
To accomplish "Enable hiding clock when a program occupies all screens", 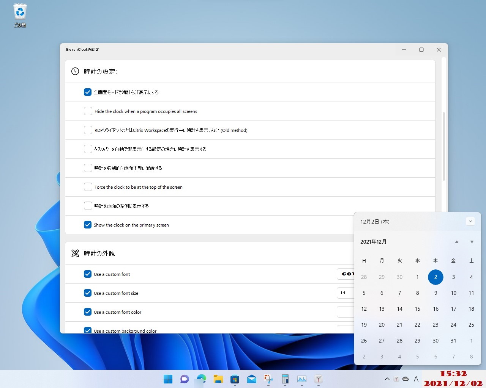I will (x=88, y=111).
